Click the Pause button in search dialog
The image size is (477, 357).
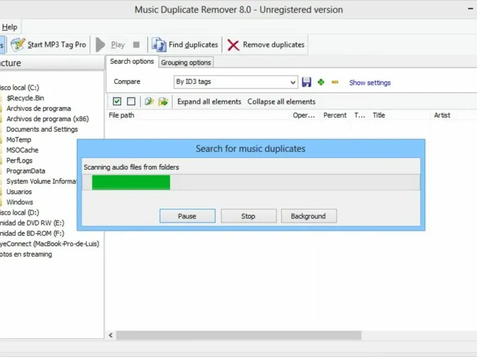point(187,216)
